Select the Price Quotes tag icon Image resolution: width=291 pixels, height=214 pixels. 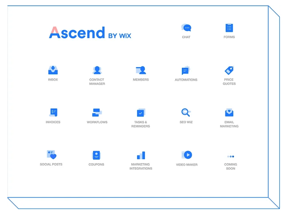[229, 70]
